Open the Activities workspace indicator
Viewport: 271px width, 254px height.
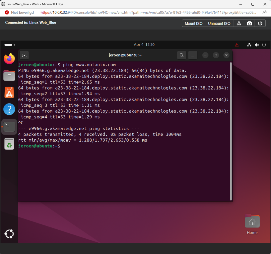(10, 45)
